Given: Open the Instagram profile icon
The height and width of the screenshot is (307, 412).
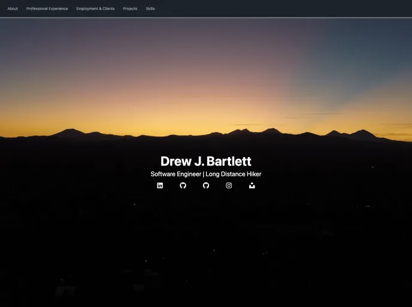Looking at the screenshot, I should pyautogui.click(x=229, y=185).
